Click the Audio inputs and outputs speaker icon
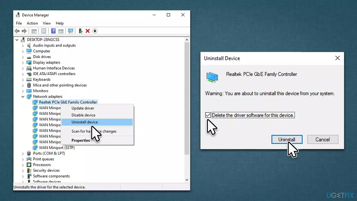 point(29,45)
